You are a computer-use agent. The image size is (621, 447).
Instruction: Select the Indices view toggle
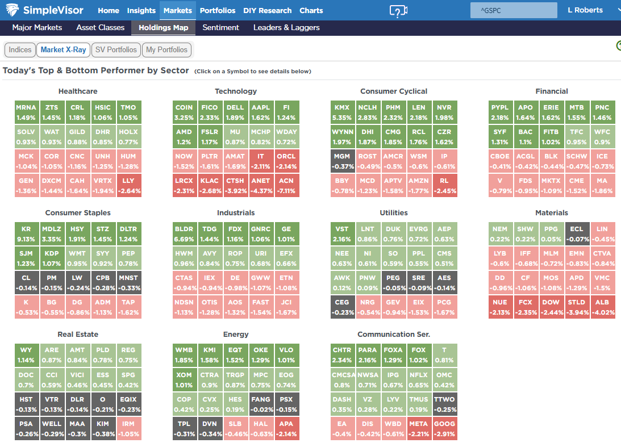pyautogui.click(x=20, y=49)
